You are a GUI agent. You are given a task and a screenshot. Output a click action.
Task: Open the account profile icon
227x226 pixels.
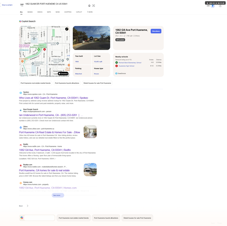220,6
